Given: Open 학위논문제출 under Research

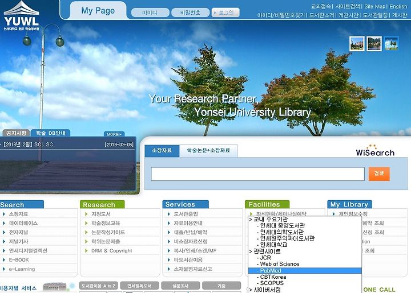Looking at the screenshot, I should [x=106, y=242].
